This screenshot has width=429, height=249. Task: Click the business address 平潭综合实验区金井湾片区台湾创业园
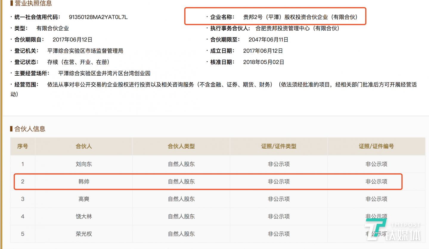[x=104, y=73]
